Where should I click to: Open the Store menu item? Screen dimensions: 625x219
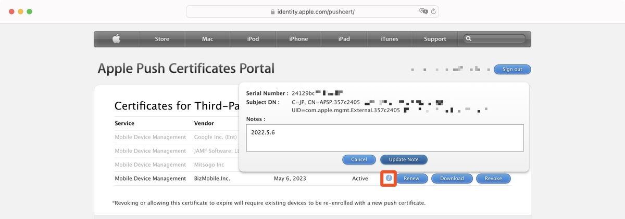162,39
